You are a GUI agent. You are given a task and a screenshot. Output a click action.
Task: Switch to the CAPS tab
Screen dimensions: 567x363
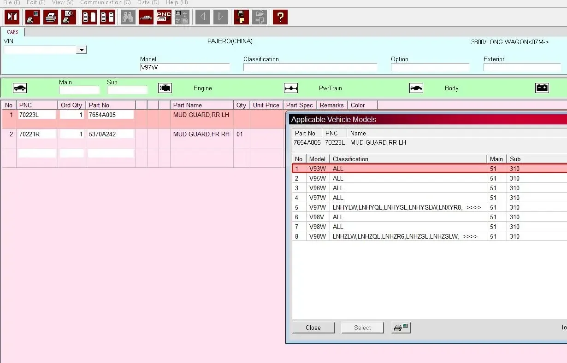[x=13, y=32]
